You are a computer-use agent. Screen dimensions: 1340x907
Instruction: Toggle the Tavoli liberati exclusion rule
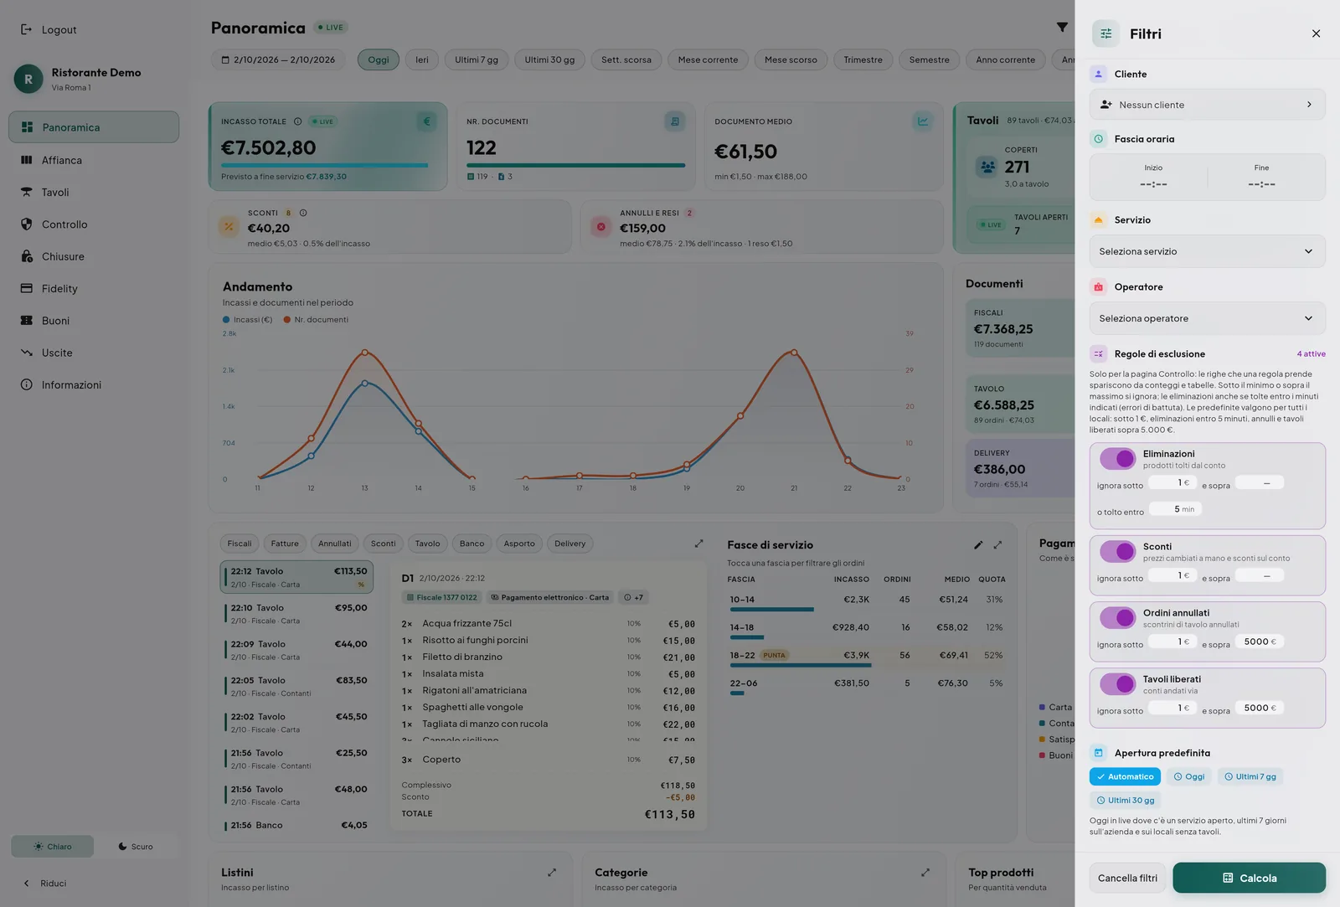click(1117, 684)
